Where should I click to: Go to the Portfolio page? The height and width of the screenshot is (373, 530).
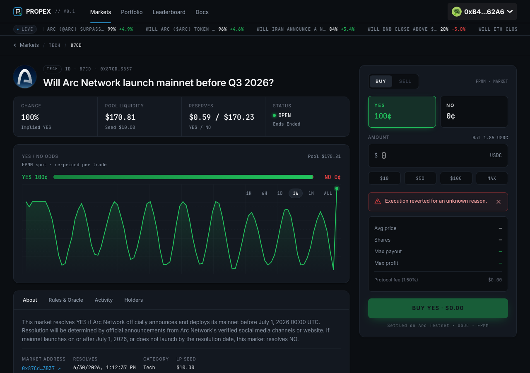(x=132, y=12)
